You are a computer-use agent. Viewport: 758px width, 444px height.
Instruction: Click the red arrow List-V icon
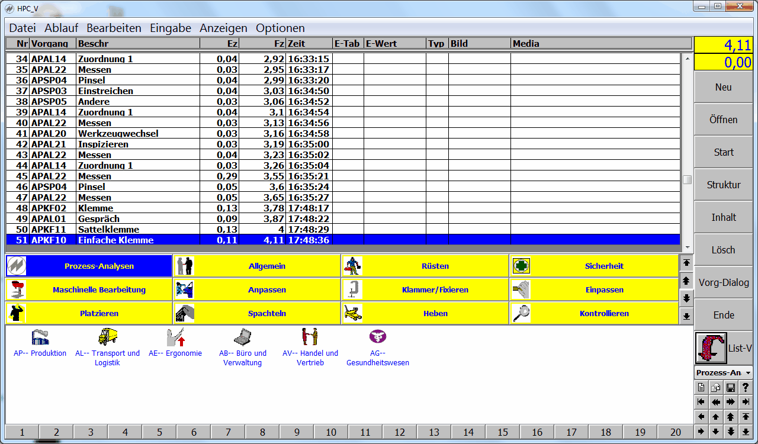(711, 348)
